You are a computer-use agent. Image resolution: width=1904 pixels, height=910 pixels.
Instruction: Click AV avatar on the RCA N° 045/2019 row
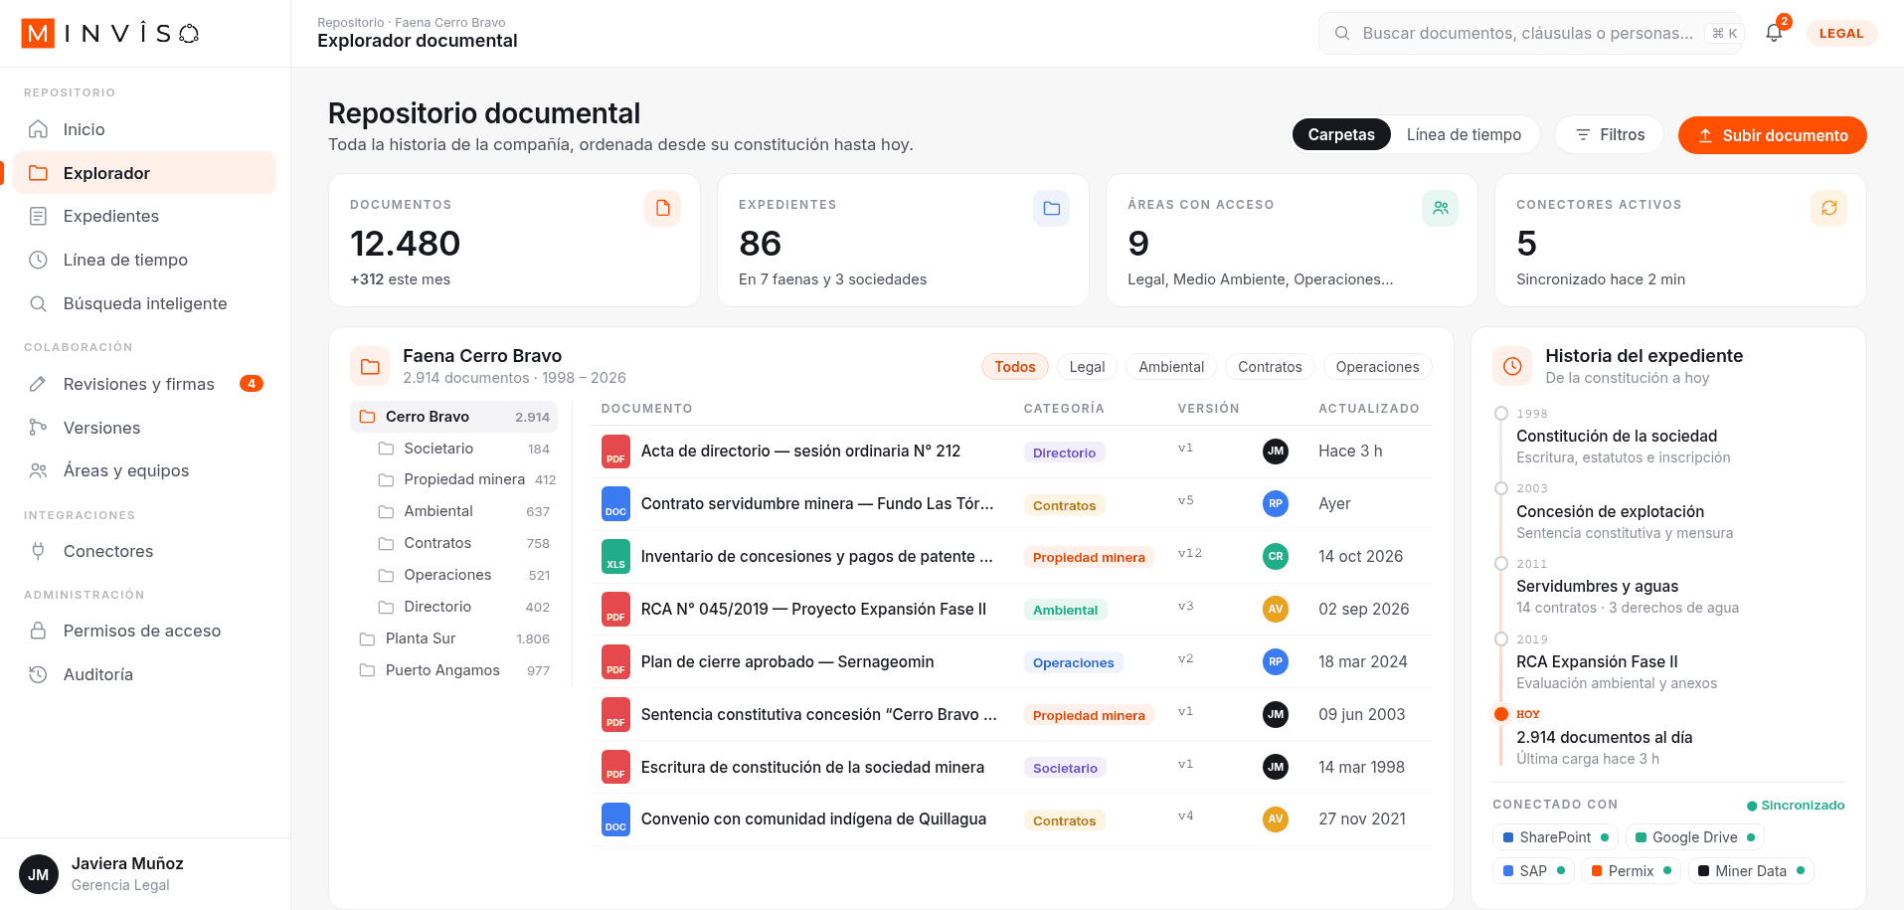[x=1276, y=609]
